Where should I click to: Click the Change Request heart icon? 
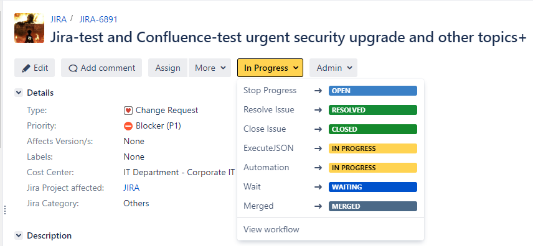point(128,111)
